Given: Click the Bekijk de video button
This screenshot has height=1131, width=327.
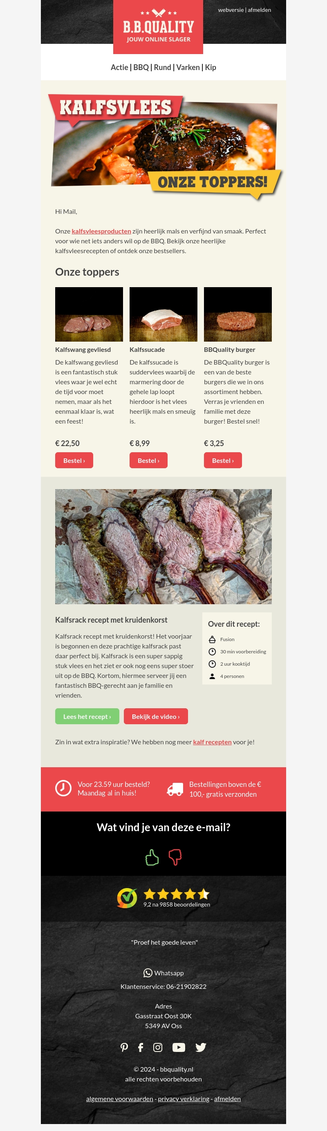Looking at the screenshot, I should point(156,716).
